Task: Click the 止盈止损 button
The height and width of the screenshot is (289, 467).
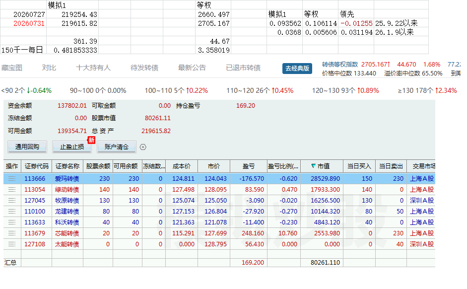Action: 72,147
